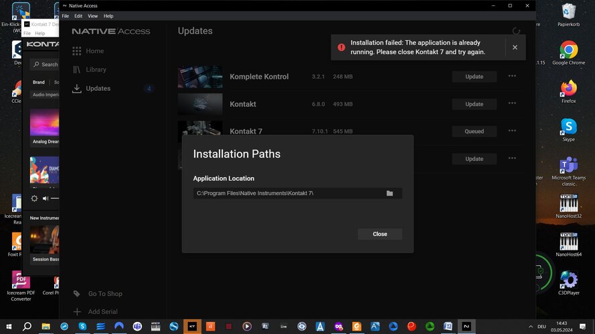
Task: Click Audio Imperia brand filter in Kontakt
Action: [x=45, y=95]
